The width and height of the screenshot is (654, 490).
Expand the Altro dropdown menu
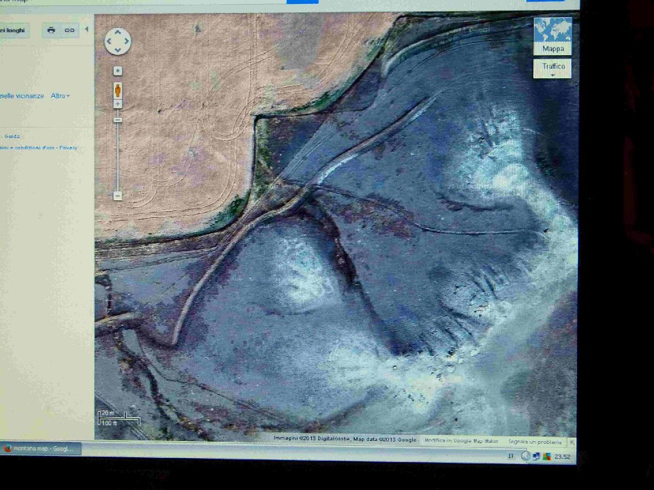(x=60, y=96)
